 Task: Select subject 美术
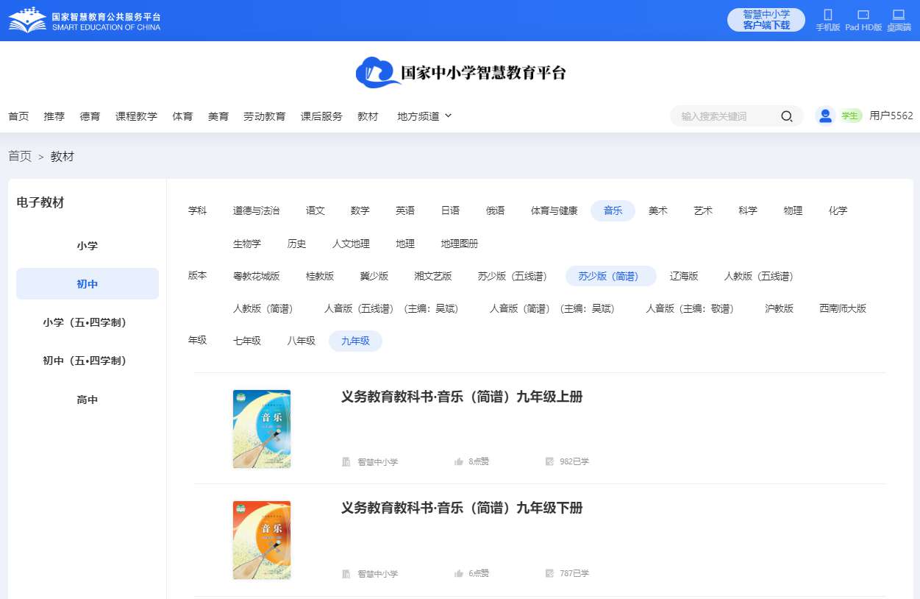pos(658,210)
